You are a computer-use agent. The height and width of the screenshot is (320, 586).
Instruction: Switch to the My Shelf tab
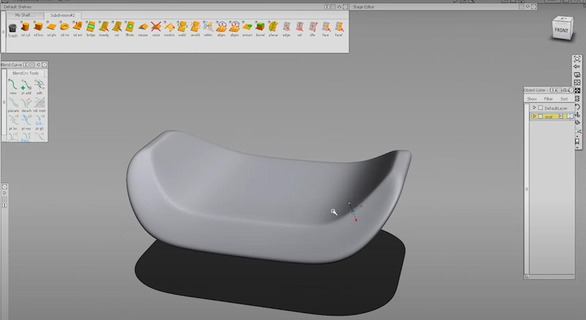[25, 15]
